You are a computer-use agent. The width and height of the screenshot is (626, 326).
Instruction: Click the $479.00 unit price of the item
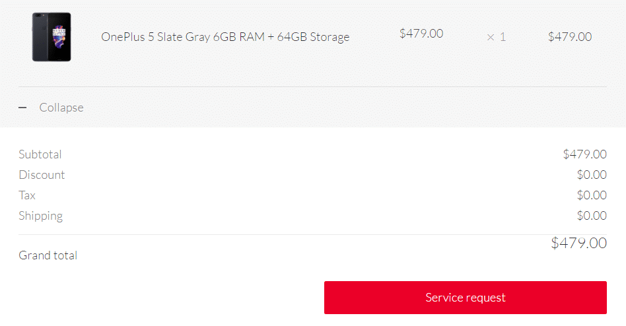[421, 34]
